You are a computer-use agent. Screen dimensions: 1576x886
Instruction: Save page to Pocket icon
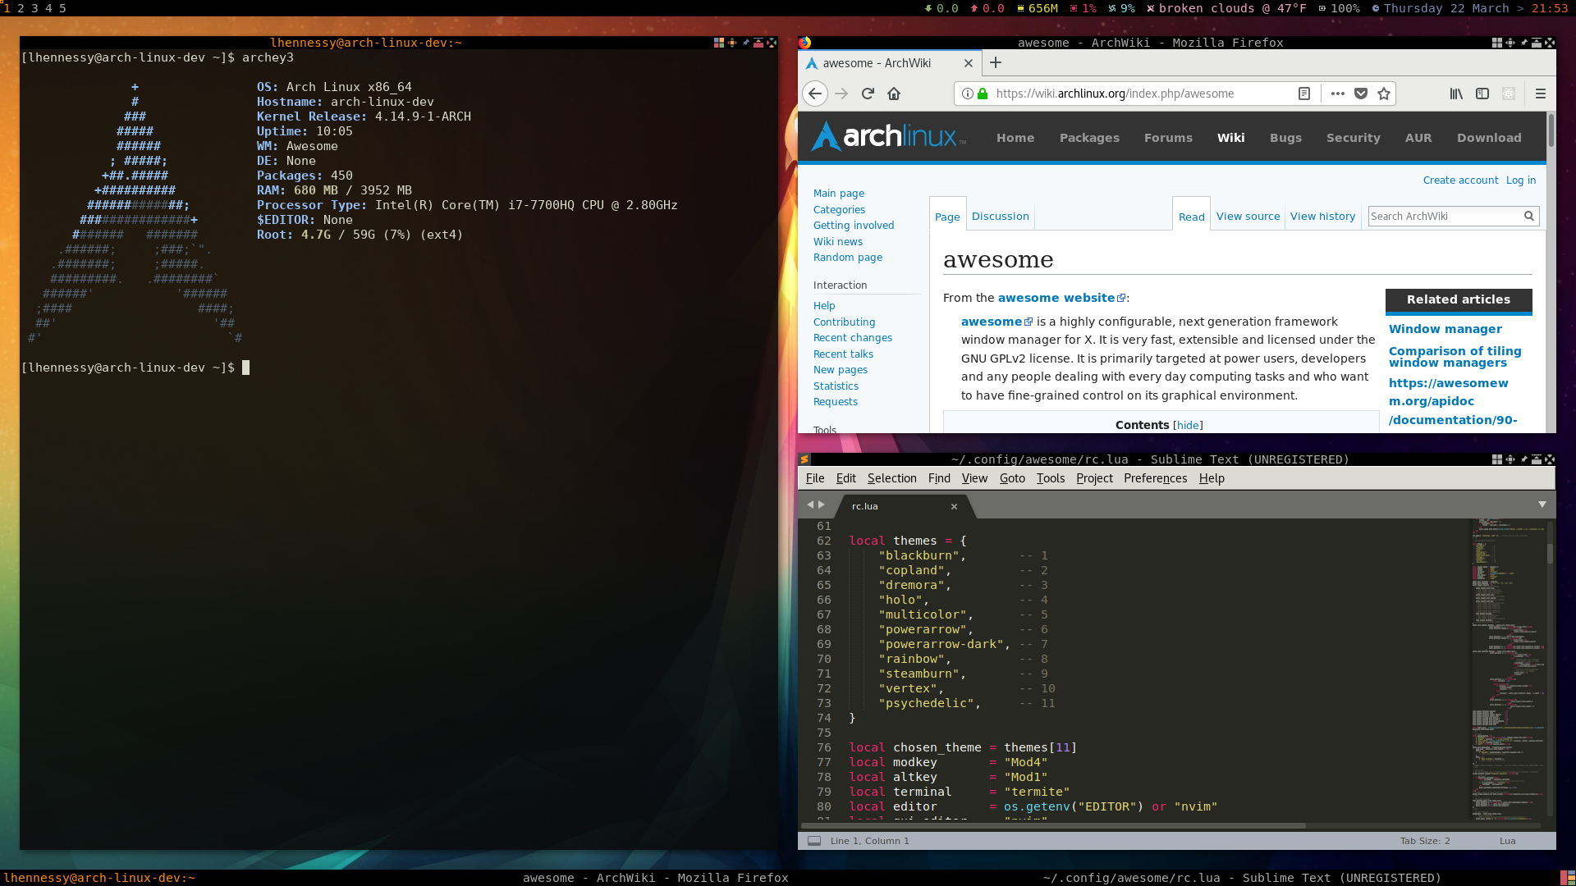click(1361, 94)
